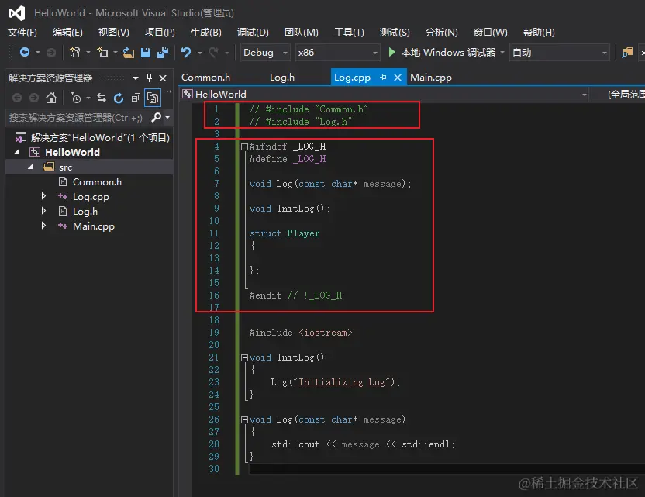Open the dropdown next to the Undo arrow
This screenshot has height=497, width=645.
(200, 53)
